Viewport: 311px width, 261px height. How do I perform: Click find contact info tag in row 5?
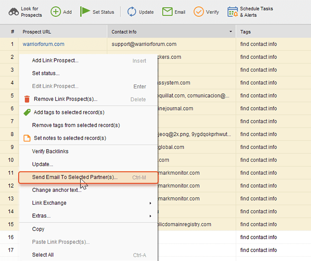click(x=259, y=95)
